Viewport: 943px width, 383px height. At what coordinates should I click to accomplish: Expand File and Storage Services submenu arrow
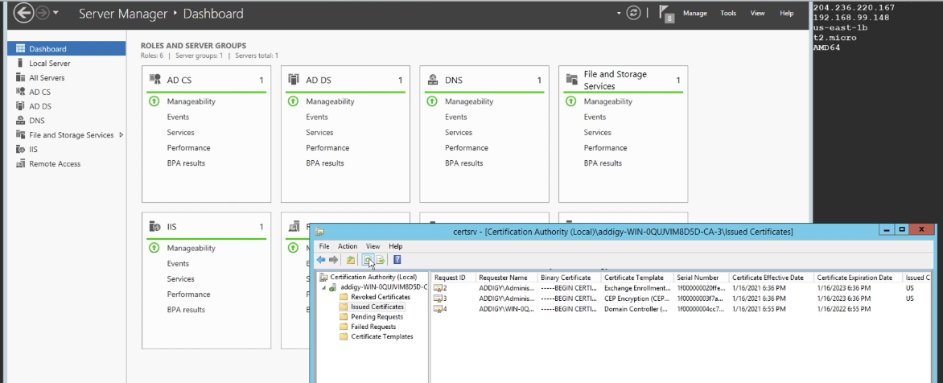point(121,134)
